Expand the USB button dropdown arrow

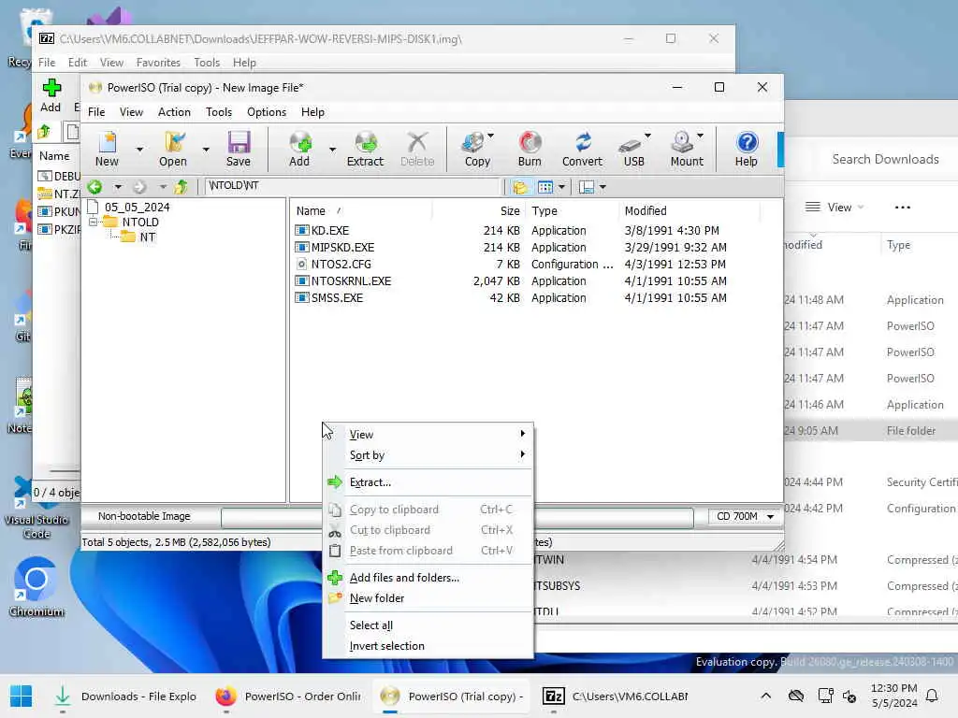tap(647, 136)
